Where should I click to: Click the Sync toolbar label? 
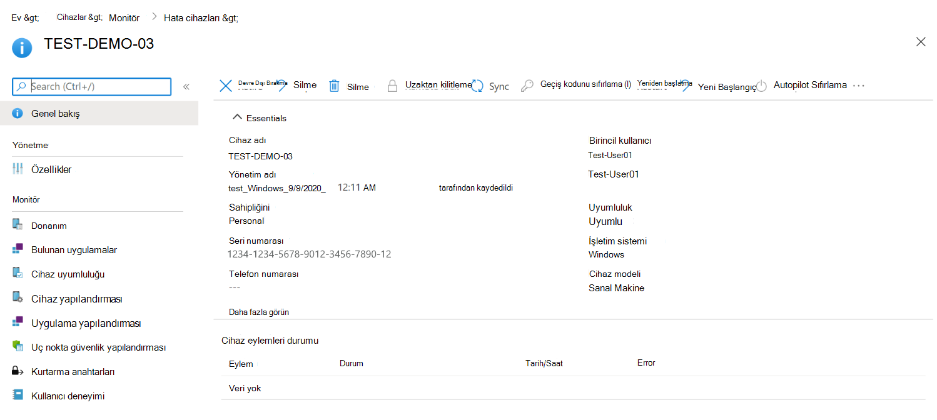click(499, 87)
